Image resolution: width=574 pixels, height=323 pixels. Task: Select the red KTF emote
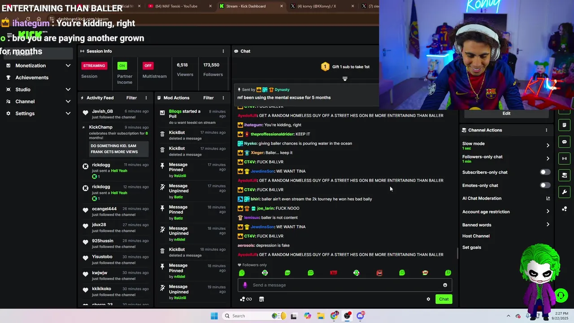(333, 273)
